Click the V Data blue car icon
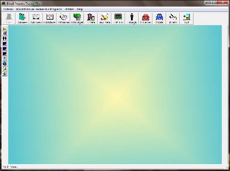230x171 pixels. point(159,18)
